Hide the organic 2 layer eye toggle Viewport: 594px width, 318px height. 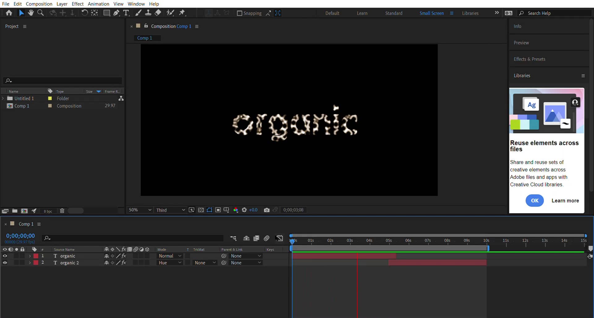pyautogui.click(x=5, y=263)
